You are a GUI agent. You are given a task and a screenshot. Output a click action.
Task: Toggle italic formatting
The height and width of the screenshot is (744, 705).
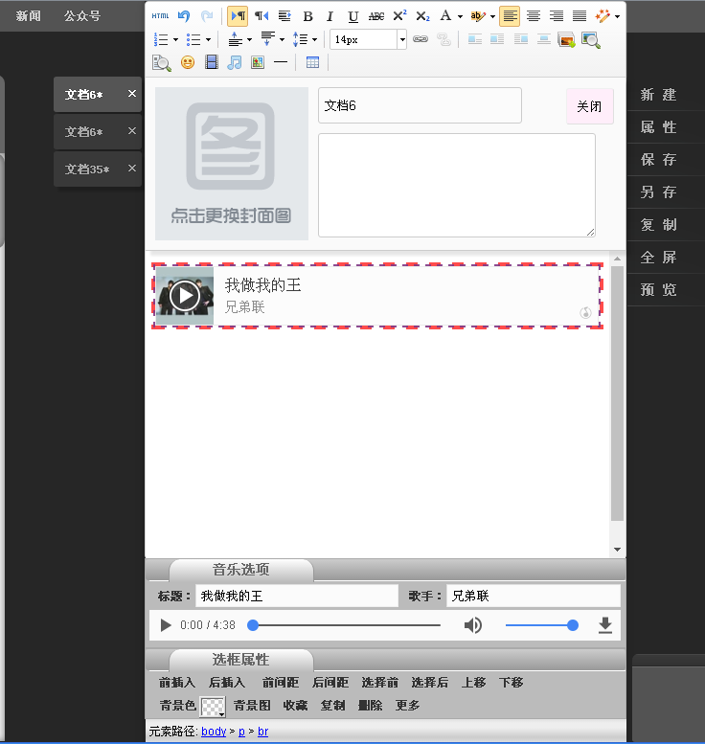pos(330,16)
